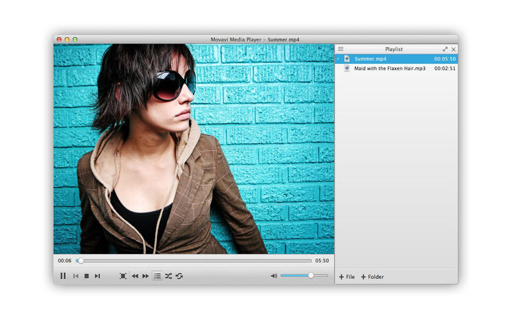Enable shuffle playback
This screenshot has height=319, width=511.
169,276
